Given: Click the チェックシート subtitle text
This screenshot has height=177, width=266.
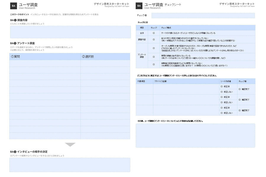Looking at the screenshot, I should [x=173, y=5].
